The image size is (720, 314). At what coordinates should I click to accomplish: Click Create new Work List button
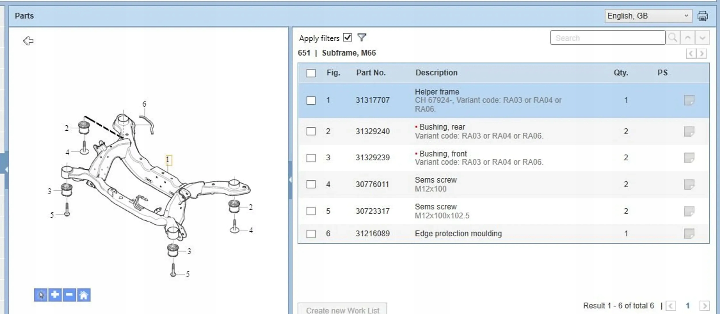[342, 310]
